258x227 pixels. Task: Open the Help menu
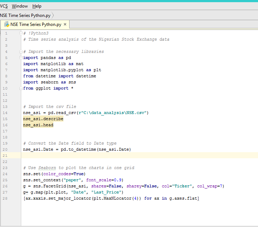(37, 6)
